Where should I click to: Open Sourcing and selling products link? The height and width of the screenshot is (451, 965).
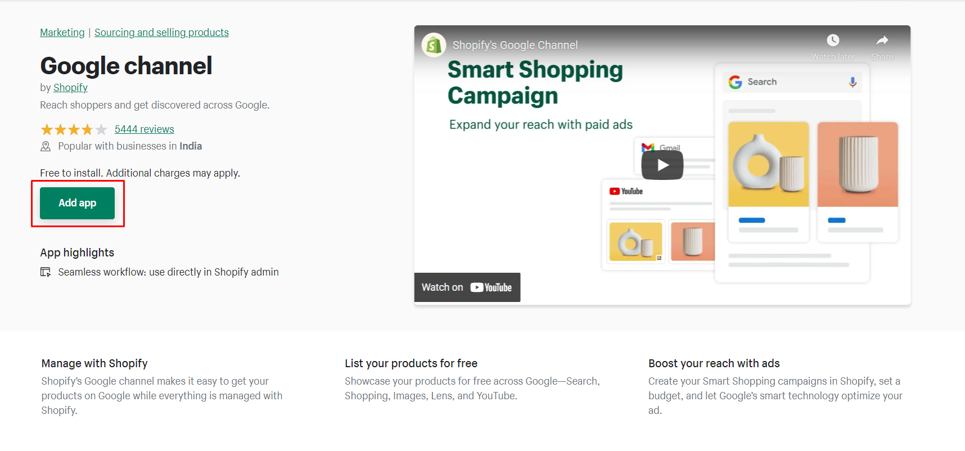161,33
